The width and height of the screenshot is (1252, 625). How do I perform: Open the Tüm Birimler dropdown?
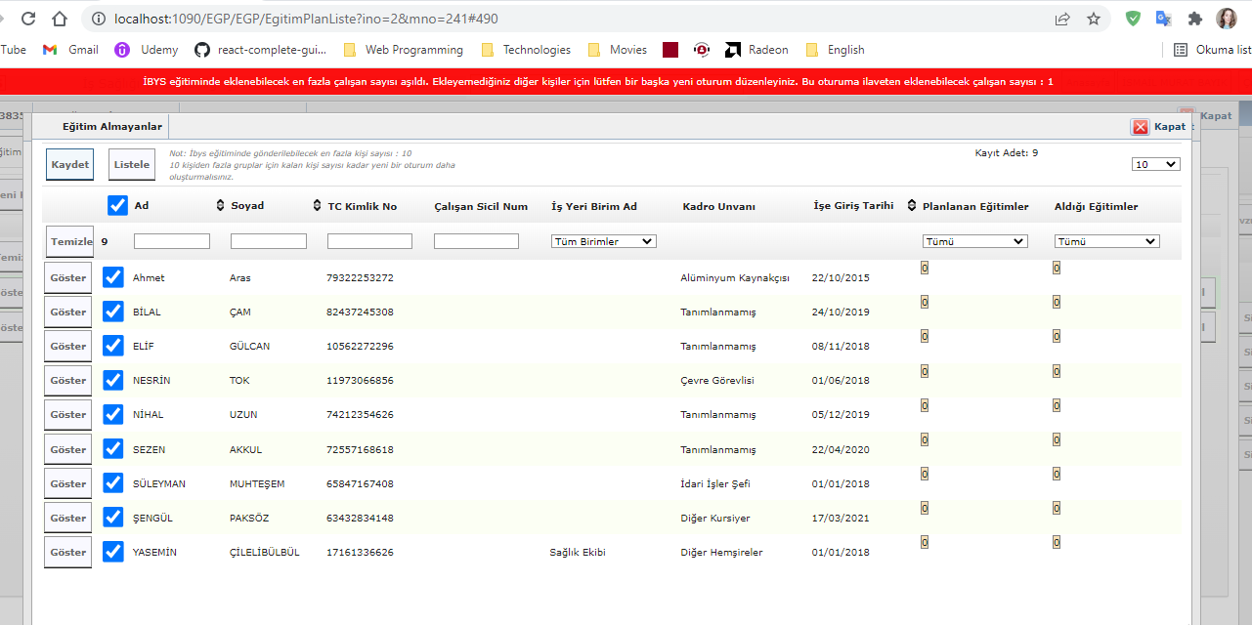pyautogui.click(x=603, y=241)
